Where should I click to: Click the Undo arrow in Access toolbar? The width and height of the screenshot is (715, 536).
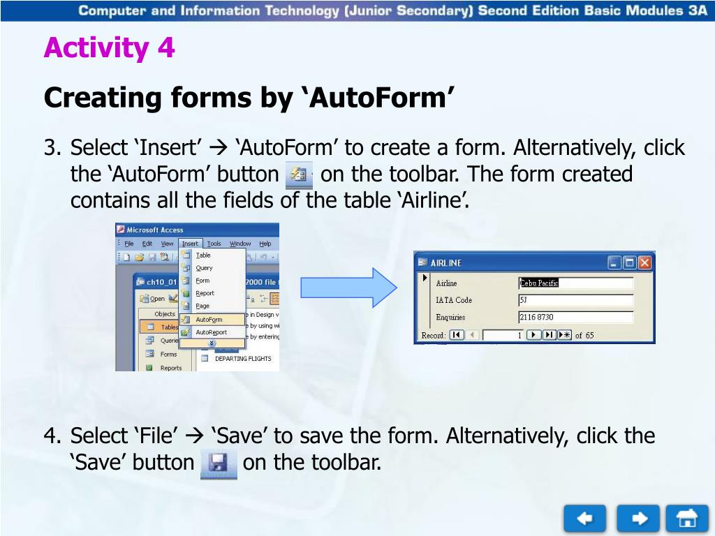click(263, 257)
